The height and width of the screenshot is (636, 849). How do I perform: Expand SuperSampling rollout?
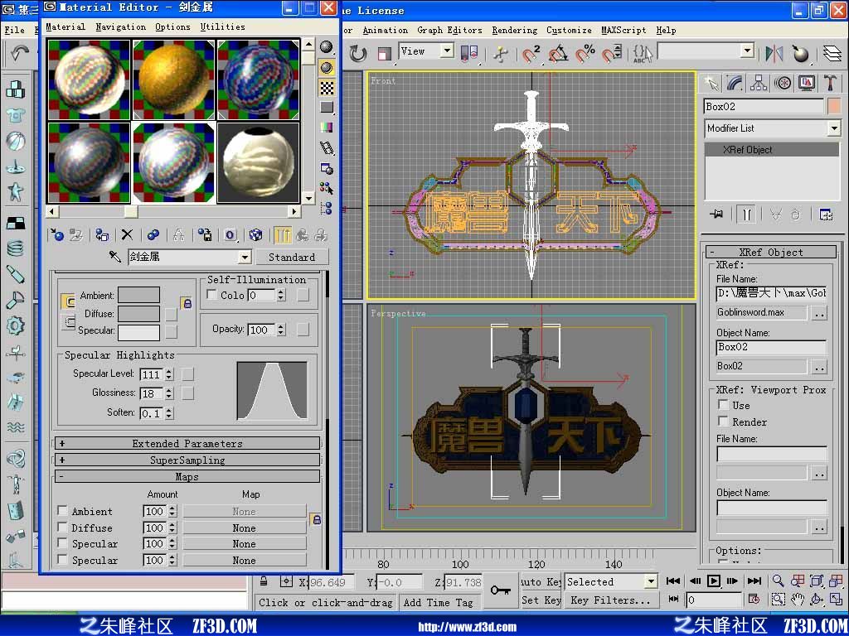(187, 460)
